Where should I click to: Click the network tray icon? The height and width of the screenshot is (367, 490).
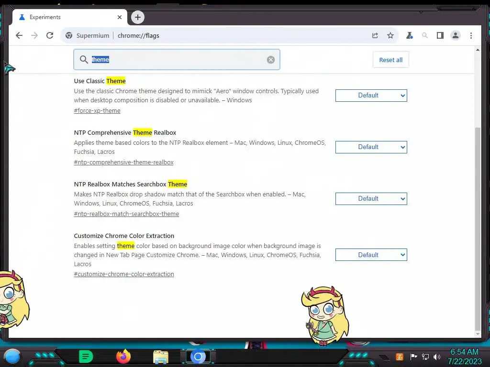point(425,356)
